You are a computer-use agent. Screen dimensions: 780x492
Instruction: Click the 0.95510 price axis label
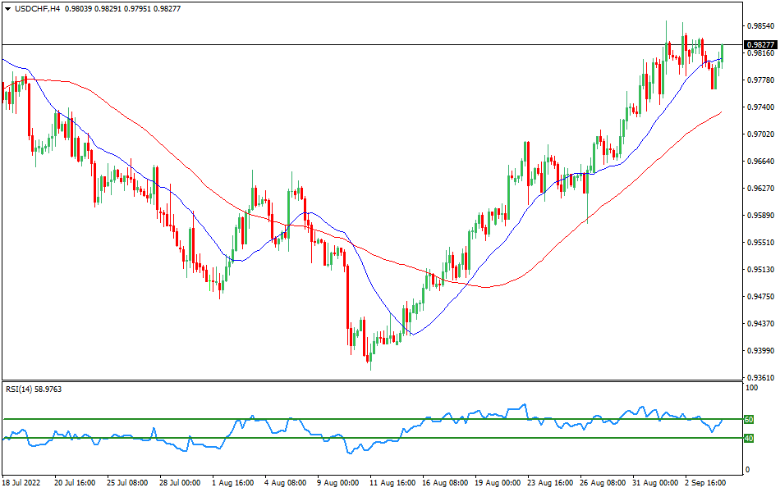coord(759,243)
